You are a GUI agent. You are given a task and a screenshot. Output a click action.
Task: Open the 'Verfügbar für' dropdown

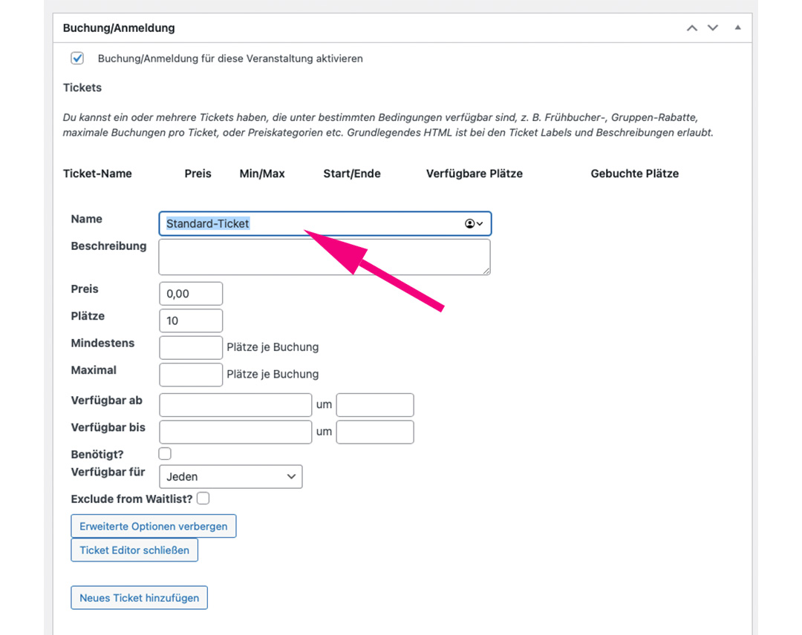point(230,477)
